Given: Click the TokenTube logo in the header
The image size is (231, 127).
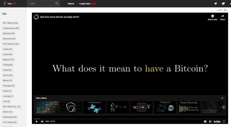Looking at the screenshot, I should point(9,4).
